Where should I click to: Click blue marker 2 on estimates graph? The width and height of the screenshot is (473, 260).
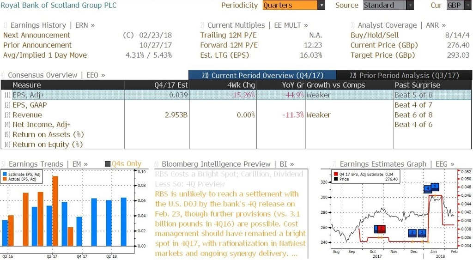click(x=412, y=233)
